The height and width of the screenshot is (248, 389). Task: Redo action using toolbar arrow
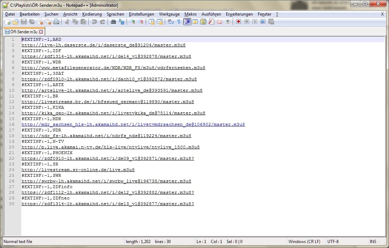tap(103, 22)
